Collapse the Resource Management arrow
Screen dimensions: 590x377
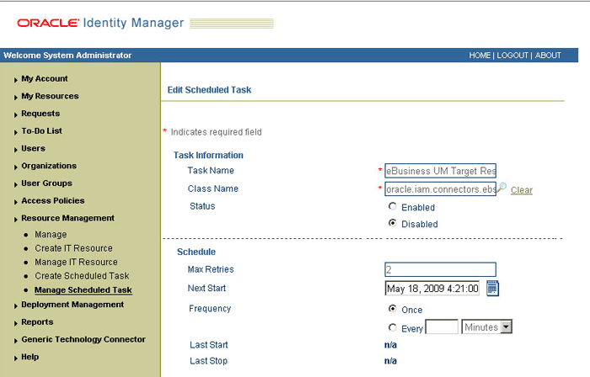(16, 220)
